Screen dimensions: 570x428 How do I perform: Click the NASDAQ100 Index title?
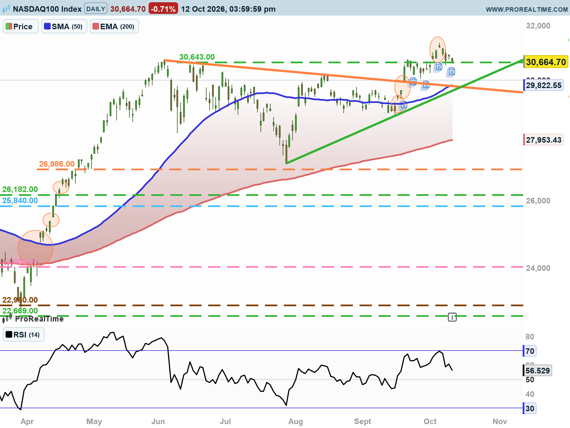[47, 9]
